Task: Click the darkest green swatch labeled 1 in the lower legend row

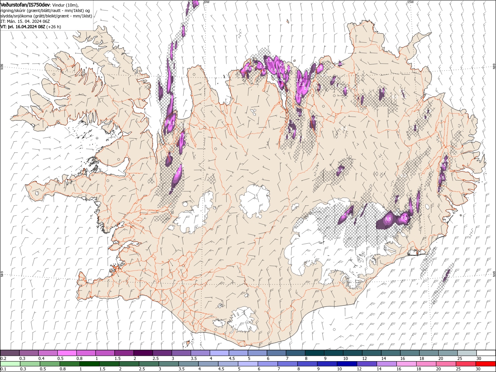Action: (x=89, y=364)
